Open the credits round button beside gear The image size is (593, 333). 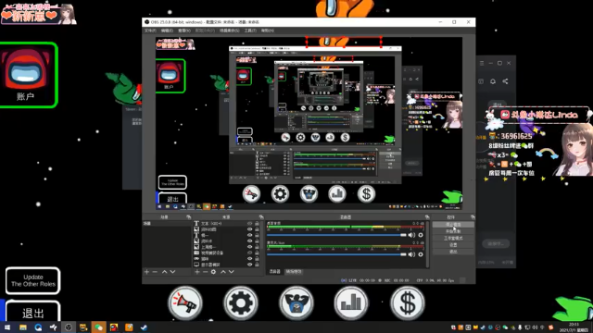[296, 303]
